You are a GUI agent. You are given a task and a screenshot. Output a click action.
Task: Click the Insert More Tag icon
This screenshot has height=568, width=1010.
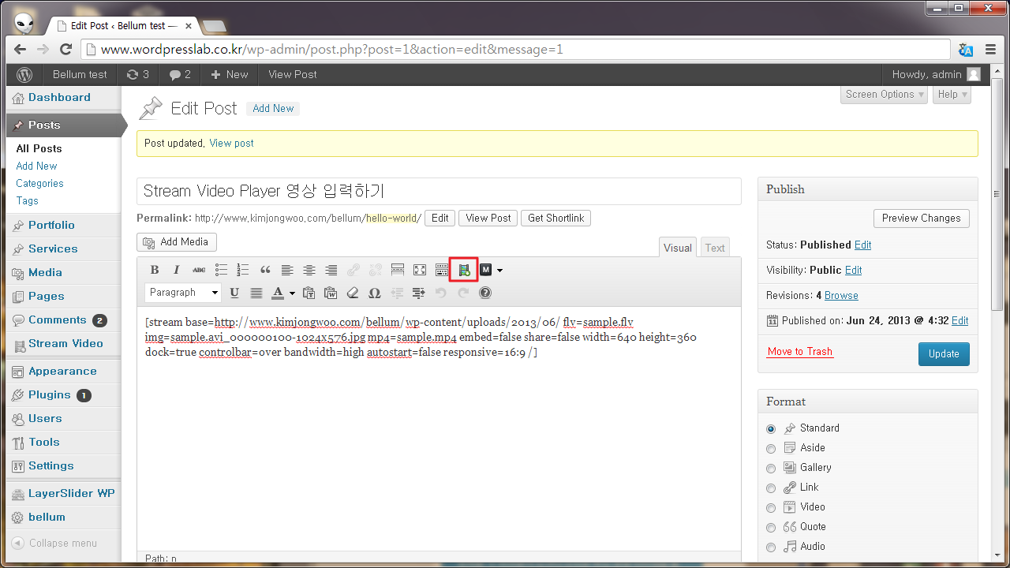point(397,269)
